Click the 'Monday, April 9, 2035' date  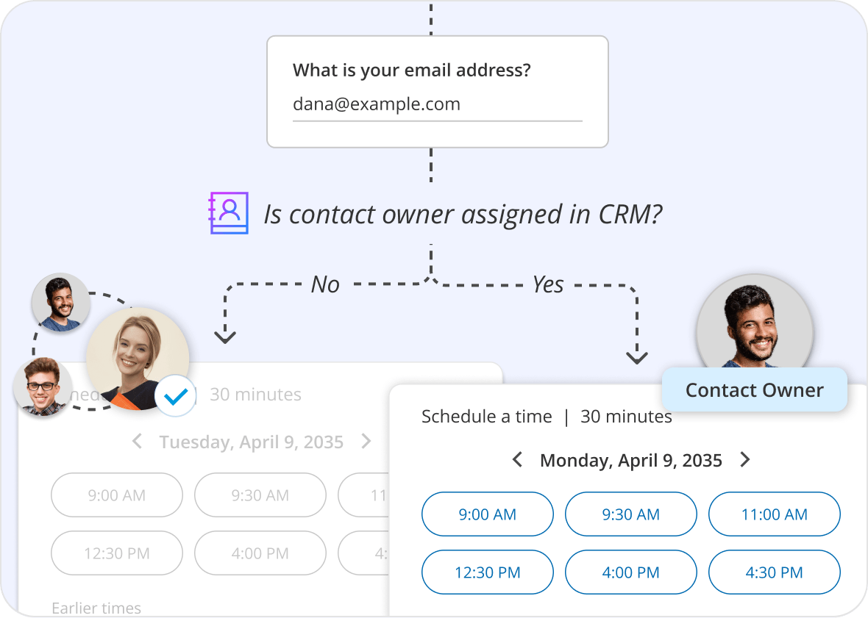coord(631,460)
